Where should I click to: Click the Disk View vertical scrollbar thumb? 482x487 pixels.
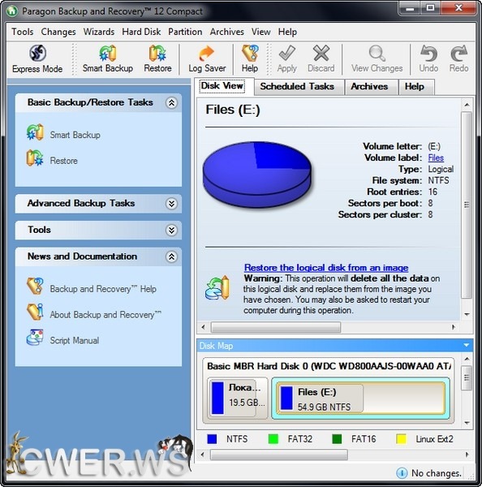(x=467, y=205)
